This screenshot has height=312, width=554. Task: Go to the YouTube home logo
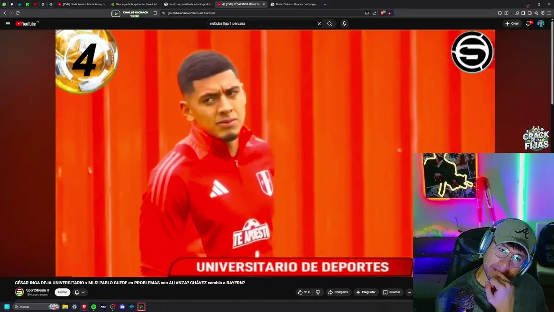pos(27,23)
